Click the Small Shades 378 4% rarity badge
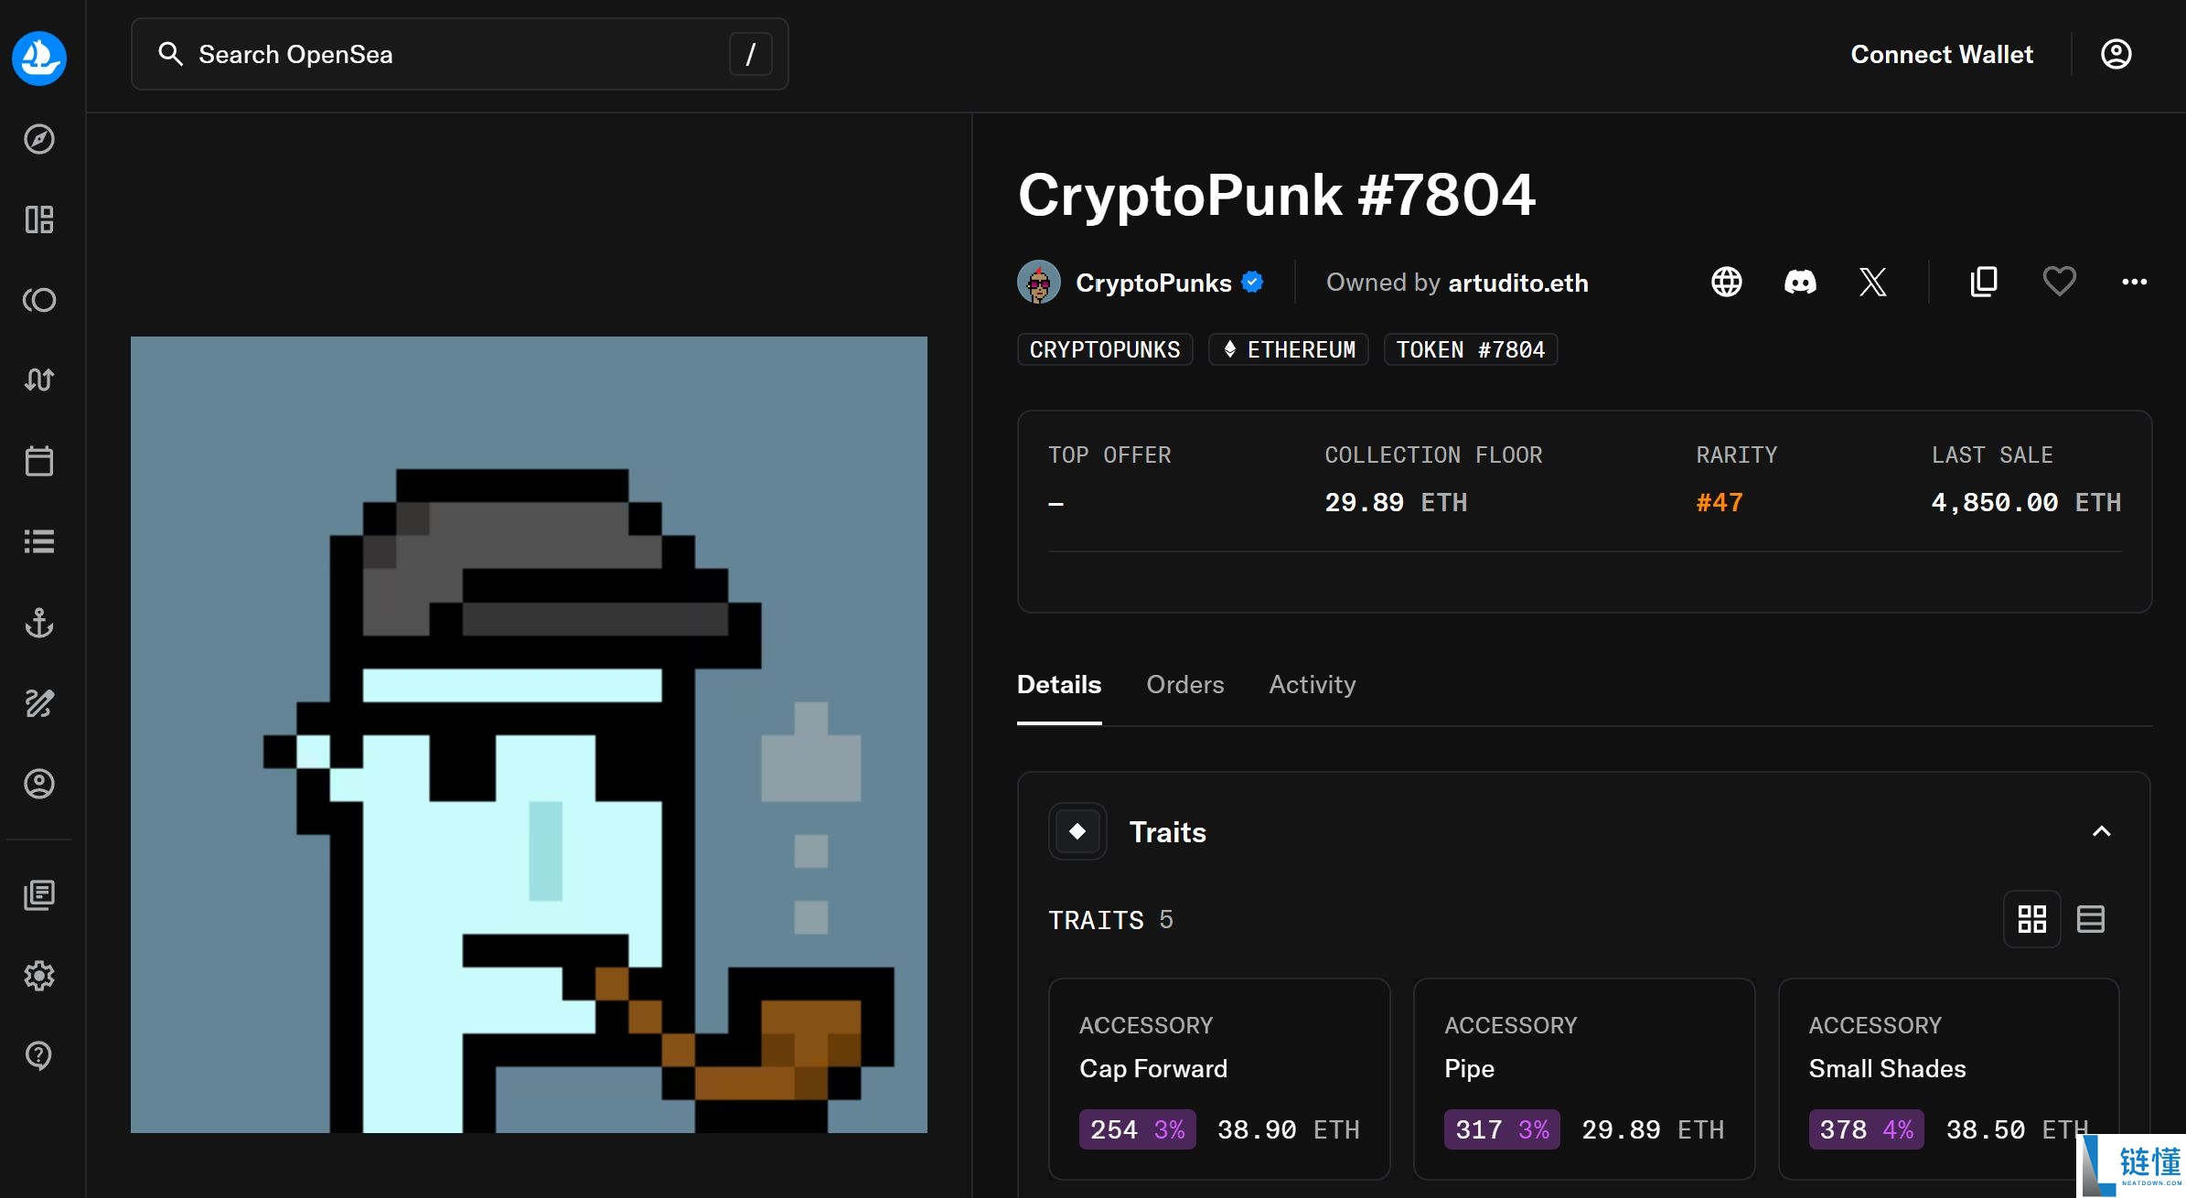 coord(1867,1129)
